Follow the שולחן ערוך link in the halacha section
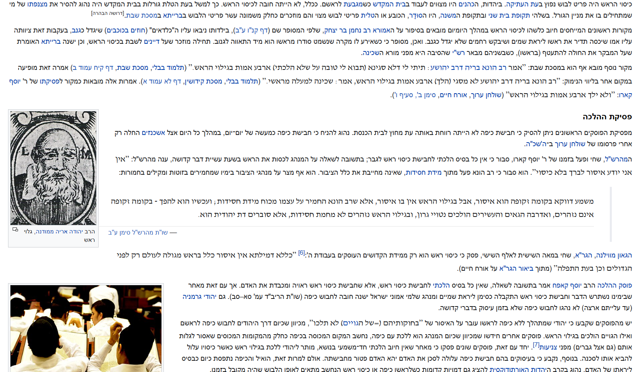 point(570,144)
